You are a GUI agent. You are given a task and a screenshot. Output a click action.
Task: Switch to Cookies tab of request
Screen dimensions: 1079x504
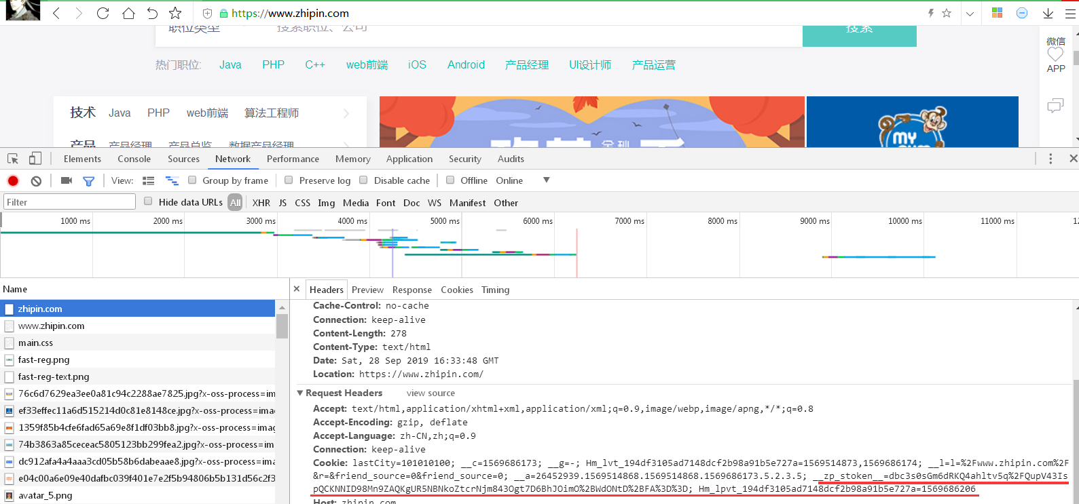click(x=457, y=290)
